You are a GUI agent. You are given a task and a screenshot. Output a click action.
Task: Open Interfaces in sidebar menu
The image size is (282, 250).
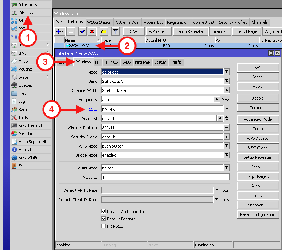click(31, 5)
